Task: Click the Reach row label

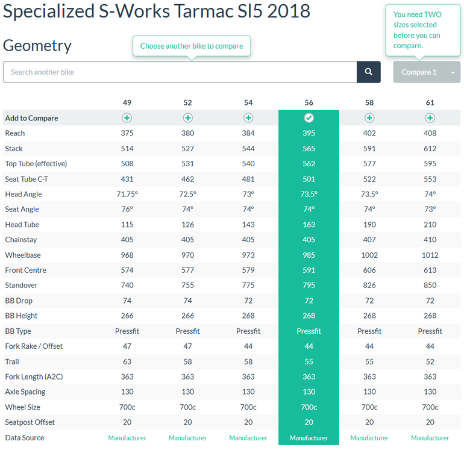Action: pos(15,133)
